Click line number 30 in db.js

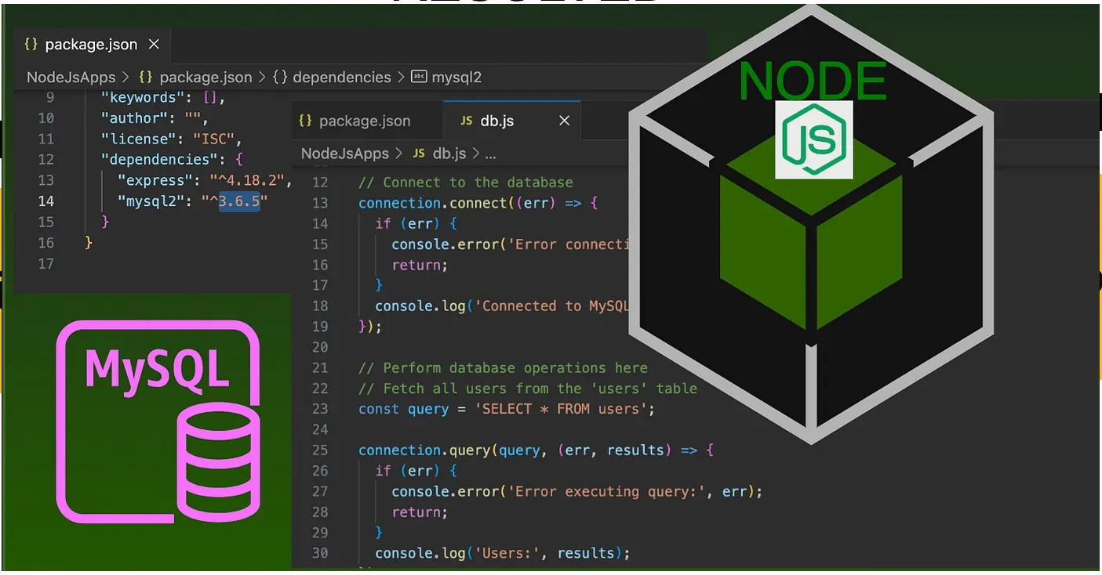pos(320,553)
